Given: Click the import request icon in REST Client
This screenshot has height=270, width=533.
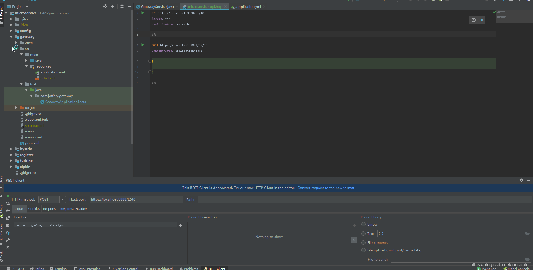Looking at the screenshot, I should click(x=8, y=225).
